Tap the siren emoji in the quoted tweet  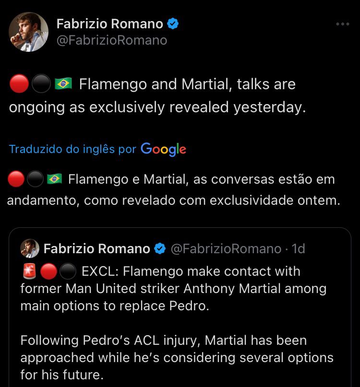tap(29, 271)
